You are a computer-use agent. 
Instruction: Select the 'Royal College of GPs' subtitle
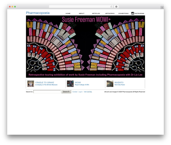click(82, 85)
